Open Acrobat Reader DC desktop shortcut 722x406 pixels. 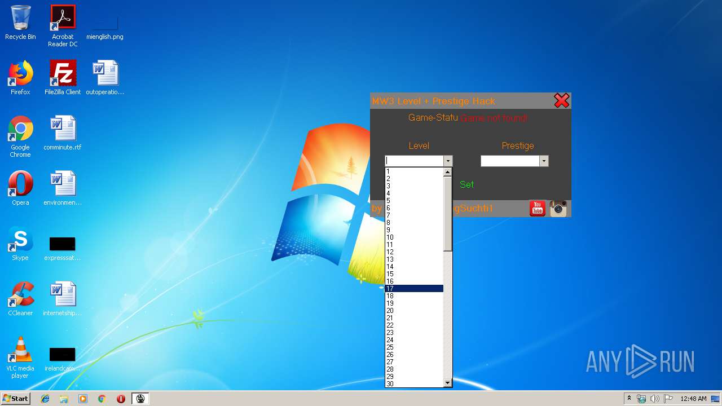(63, 26)
